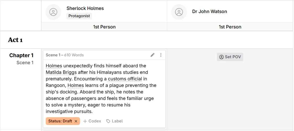The image size is (294, 131).
Task: Click the Dr John Watson character name
Action: pos(210,11)
